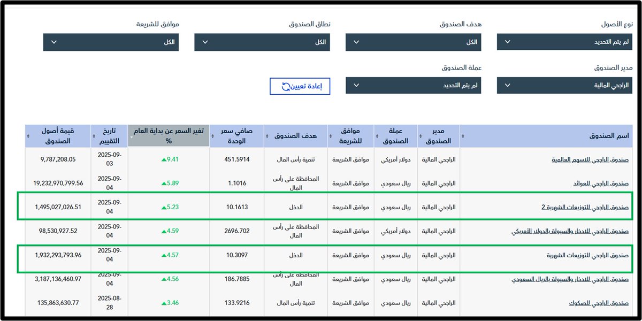Viewport: 642px width, 321px height.
Task: Click the unit price value 133.9216
Action: click(x=236, y=303)
